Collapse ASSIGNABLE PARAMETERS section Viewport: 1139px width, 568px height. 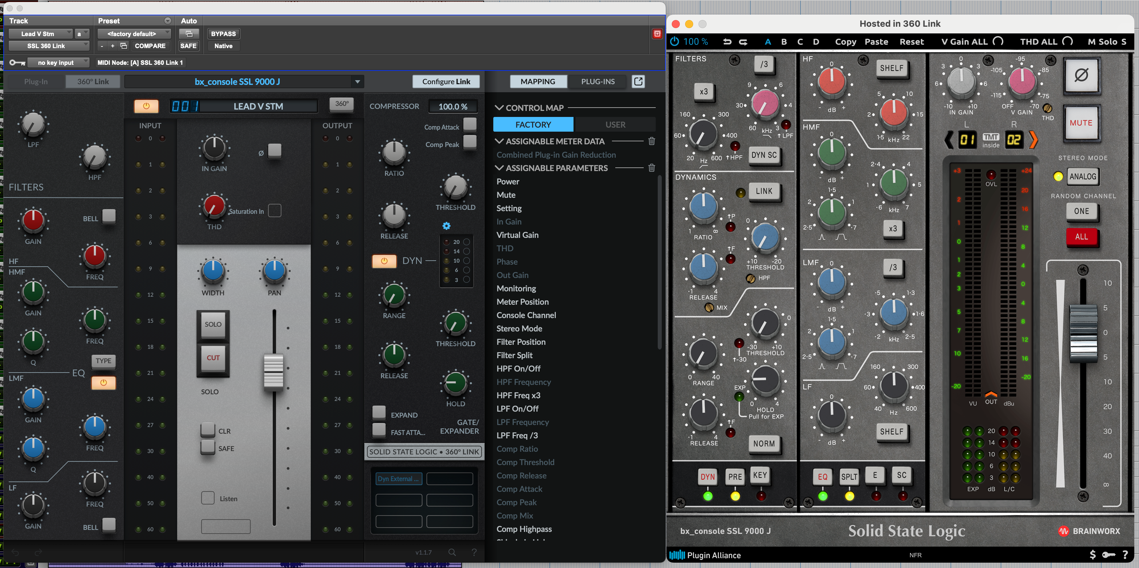pyautogui.click(x=499, y=168)
